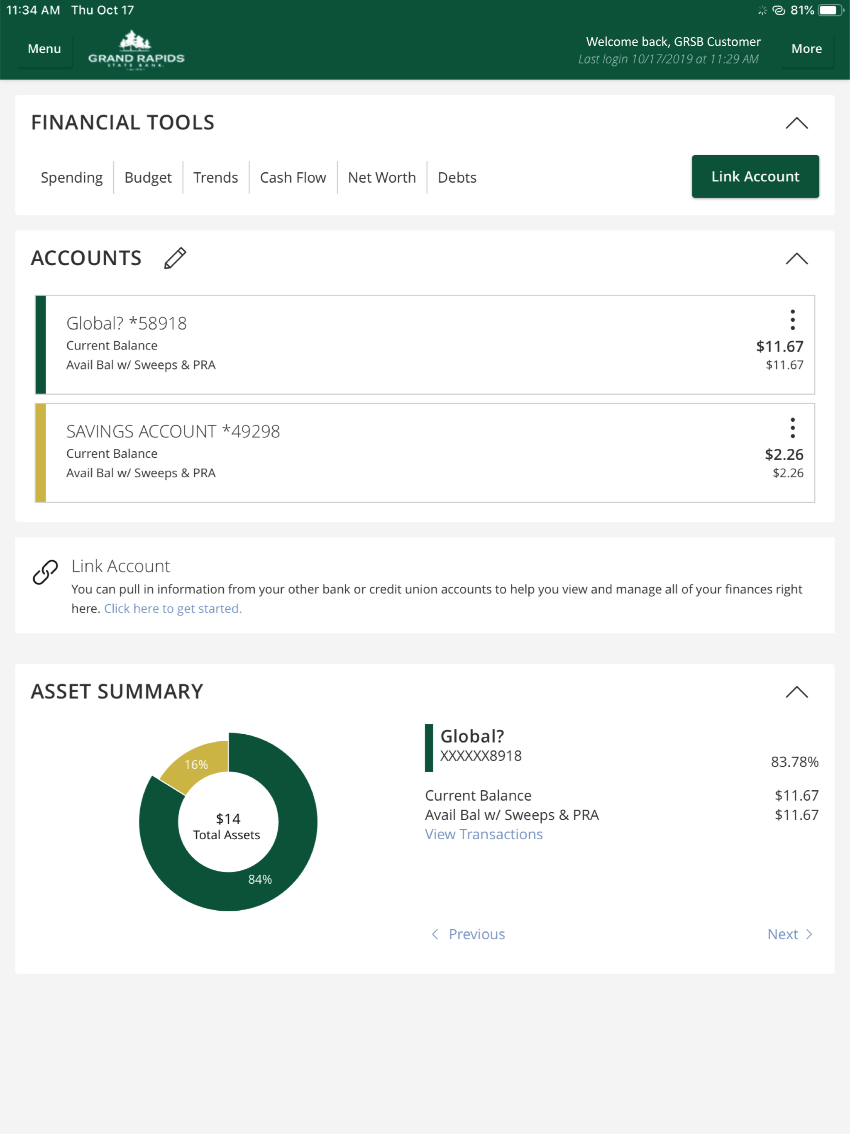Open three-dot menu for Global? *58918 account

pos(792,319)
